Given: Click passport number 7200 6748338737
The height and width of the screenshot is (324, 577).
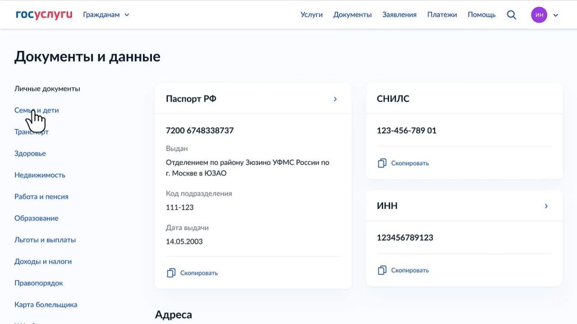Looking at the screenshot, I should 200,131.
